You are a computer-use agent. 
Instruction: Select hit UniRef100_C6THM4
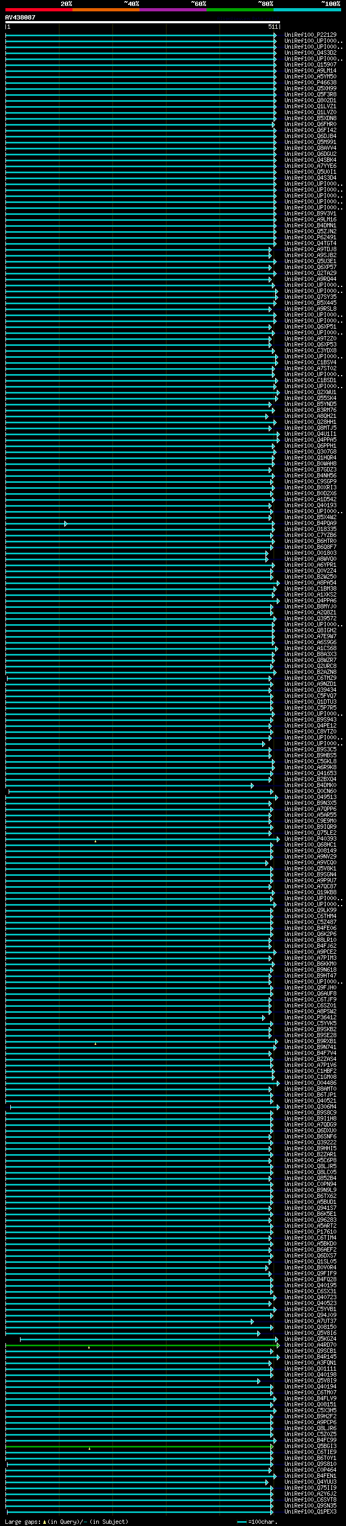click(310, 916)
